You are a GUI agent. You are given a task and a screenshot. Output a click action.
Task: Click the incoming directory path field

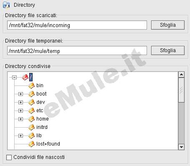tap(77, 25)
